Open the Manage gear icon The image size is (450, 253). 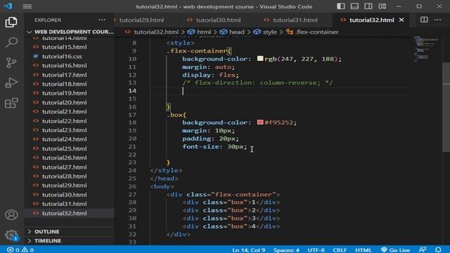tap(11, 235)
